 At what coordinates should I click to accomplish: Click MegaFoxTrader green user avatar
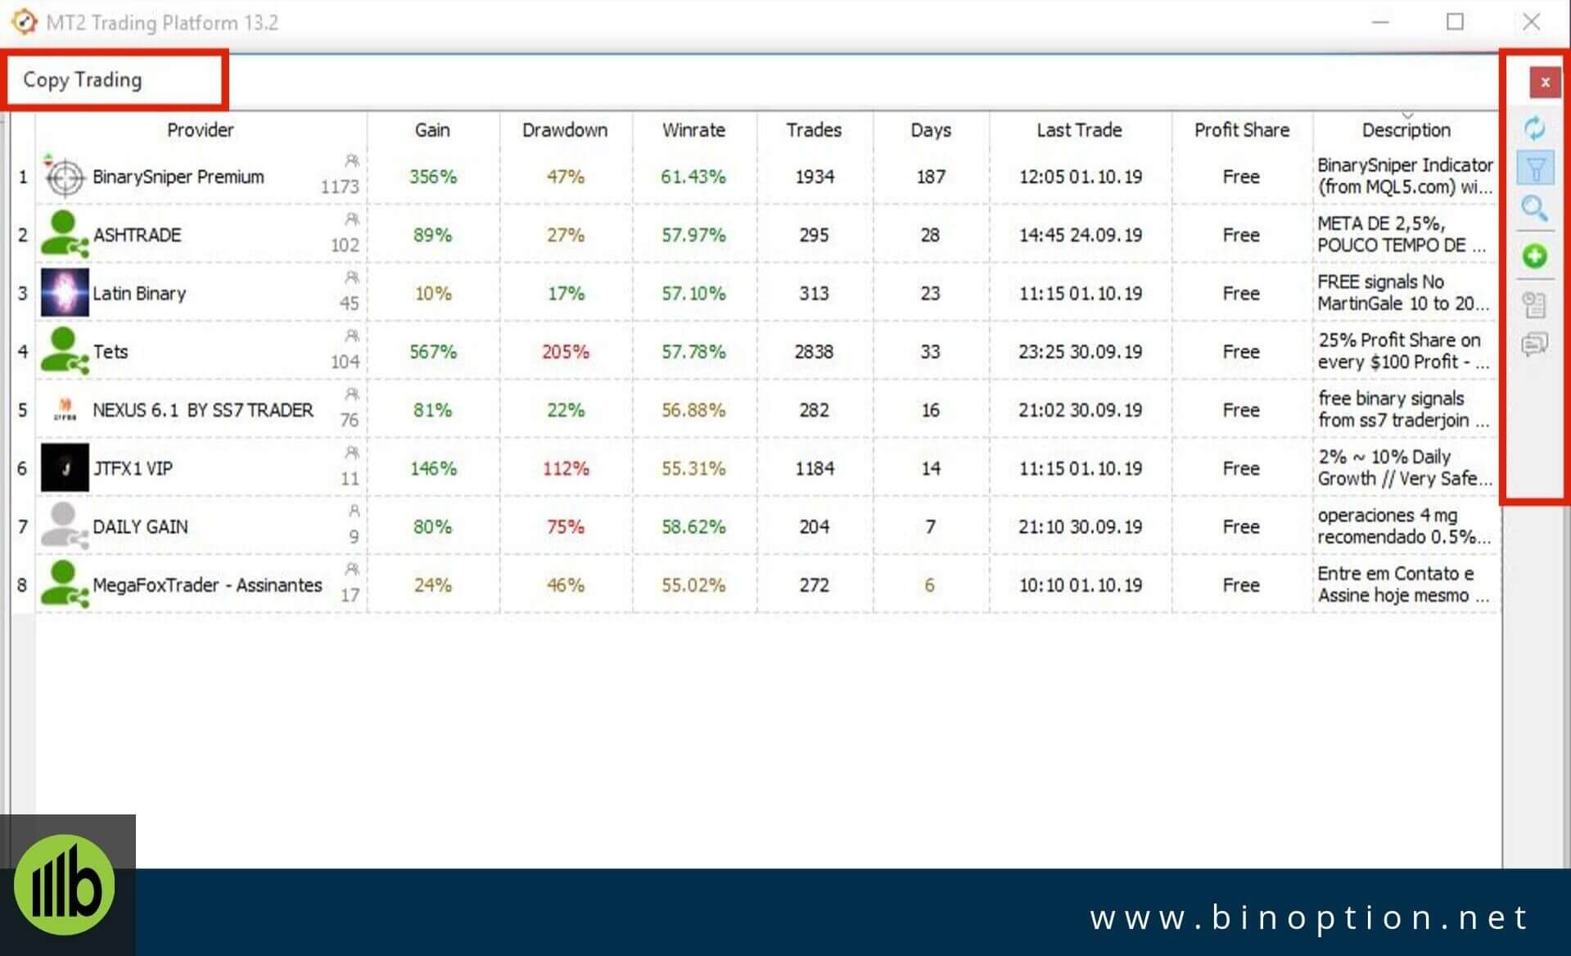[65, 584]
